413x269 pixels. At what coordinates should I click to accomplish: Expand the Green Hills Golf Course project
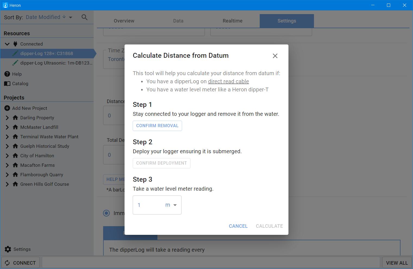pyautogui.click(x=7, y=184)
